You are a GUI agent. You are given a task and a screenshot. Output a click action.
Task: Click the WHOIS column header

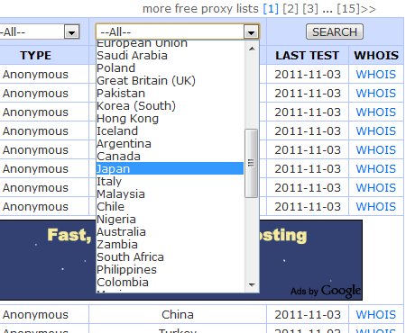click(x=376, y=56)
